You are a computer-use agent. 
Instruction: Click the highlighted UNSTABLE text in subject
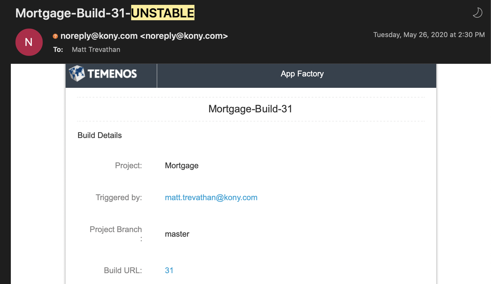pos(162,13)
